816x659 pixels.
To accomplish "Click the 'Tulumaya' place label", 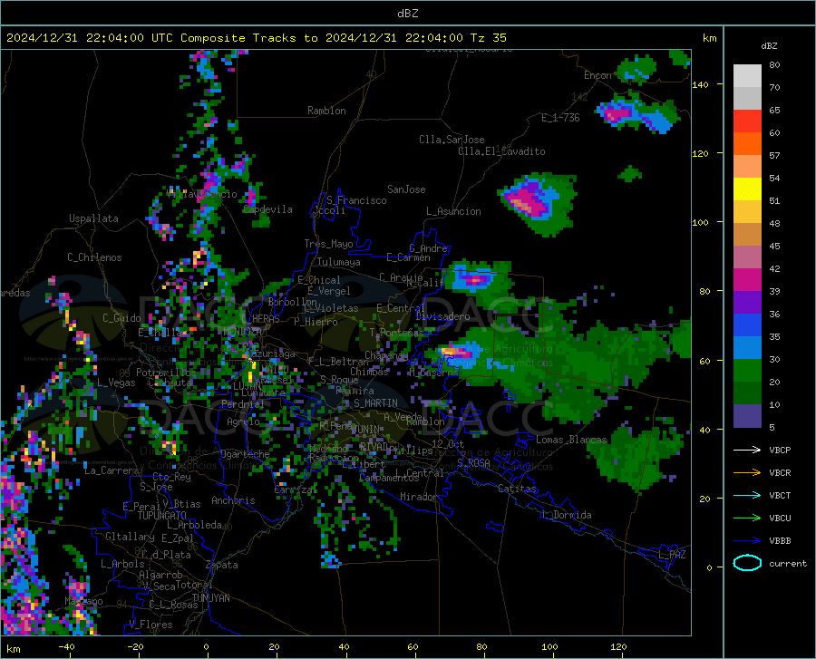I will click(339, 262).
